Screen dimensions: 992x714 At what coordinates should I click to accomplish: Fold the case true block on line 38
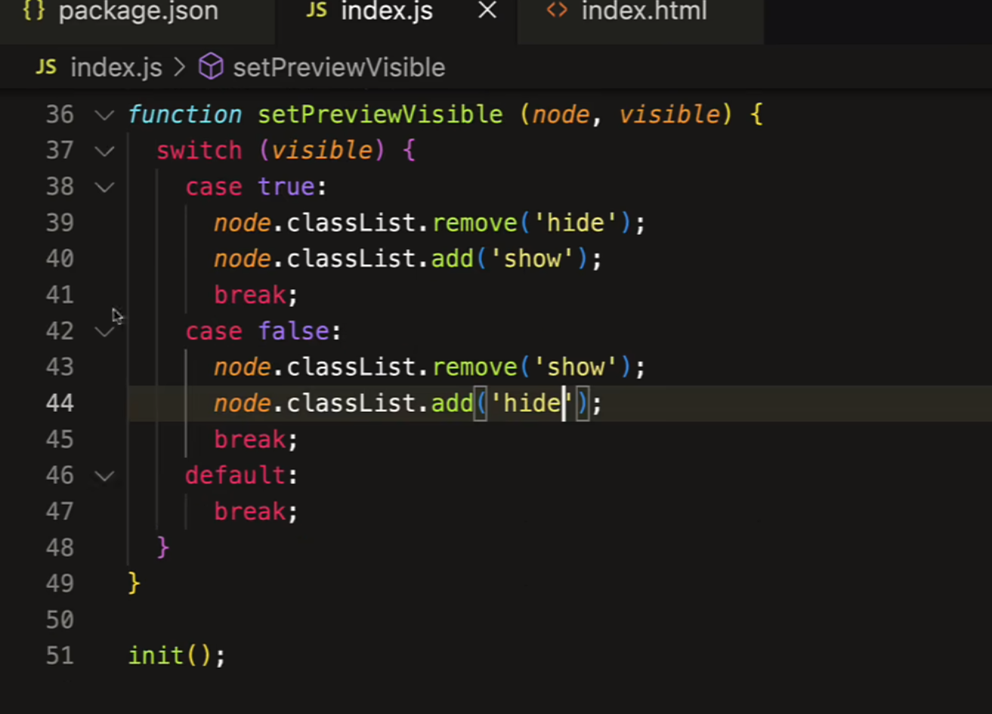pyautogui.click(x=104, y=187)
